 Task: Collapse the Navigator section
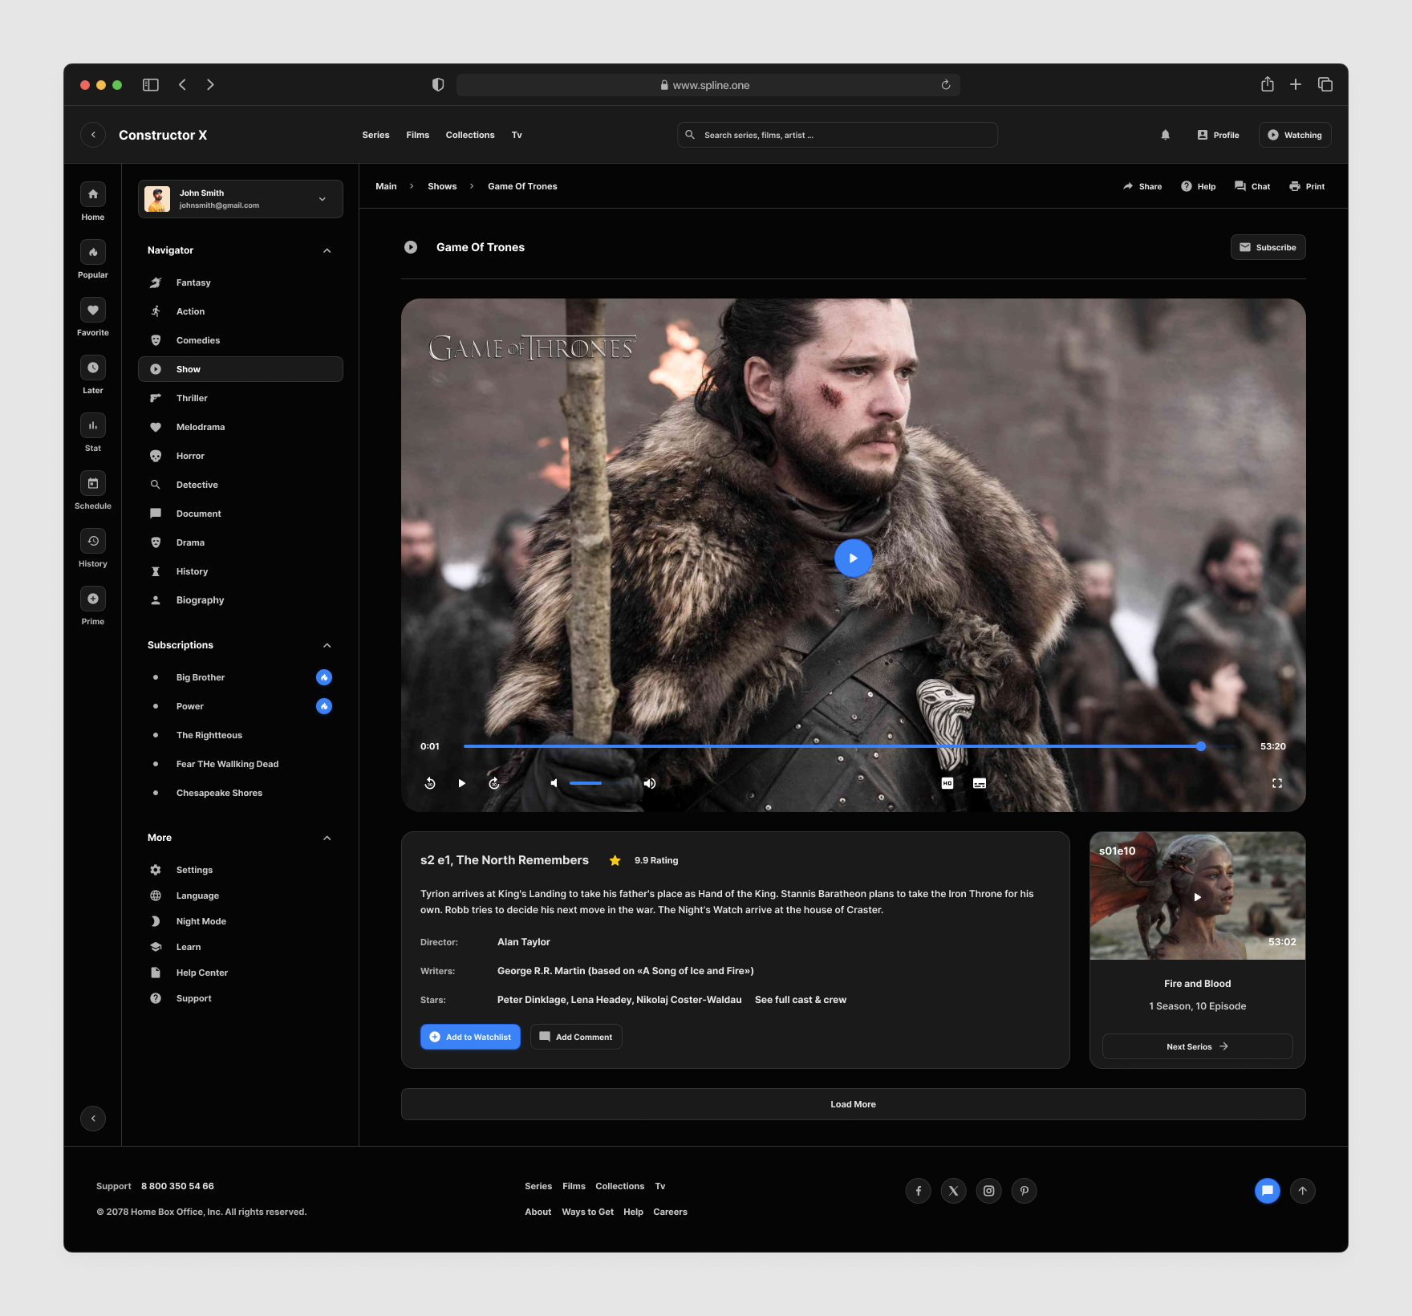coord(327,250)
